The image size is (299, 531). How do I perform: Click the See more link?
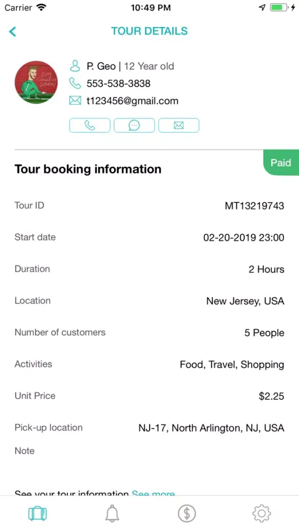coord(153,493)
